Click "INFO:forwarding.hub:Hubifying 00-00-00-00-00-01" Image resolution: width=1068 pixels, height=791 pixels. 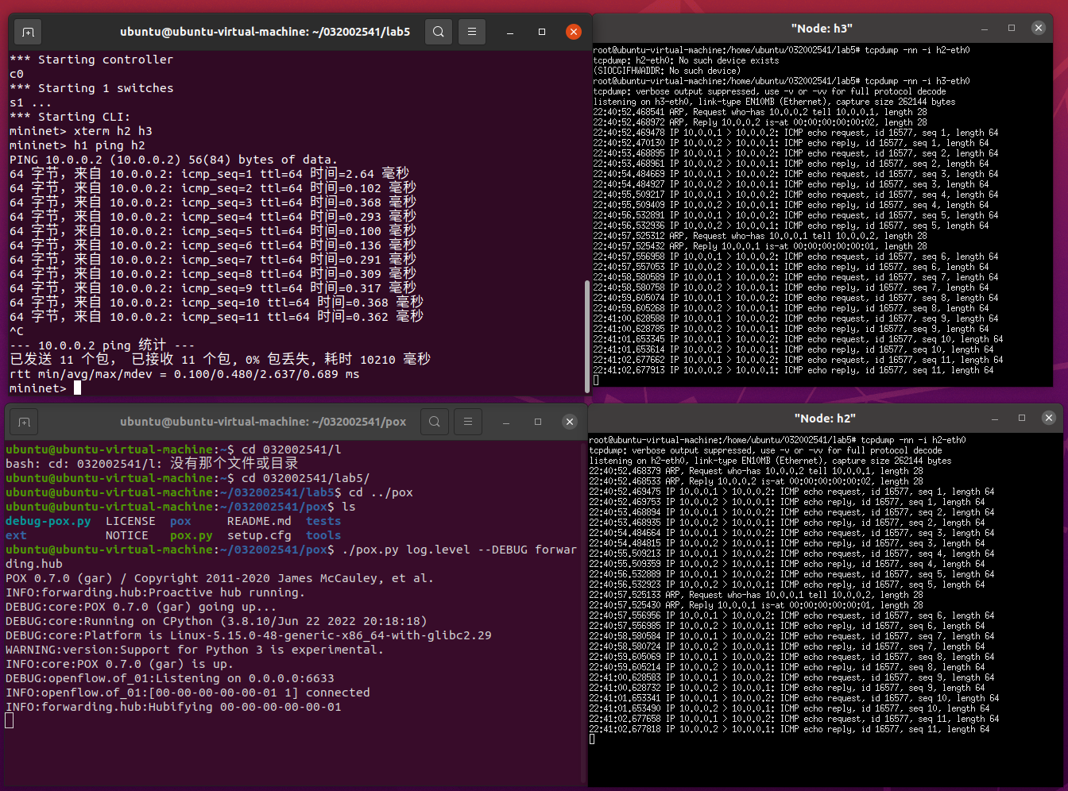[173, 707]
